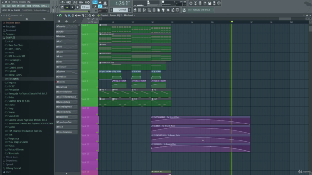This screenshot has height=175, width=312.
Task: Click the microphone one-click recording icon
Action: click(200, 3)
